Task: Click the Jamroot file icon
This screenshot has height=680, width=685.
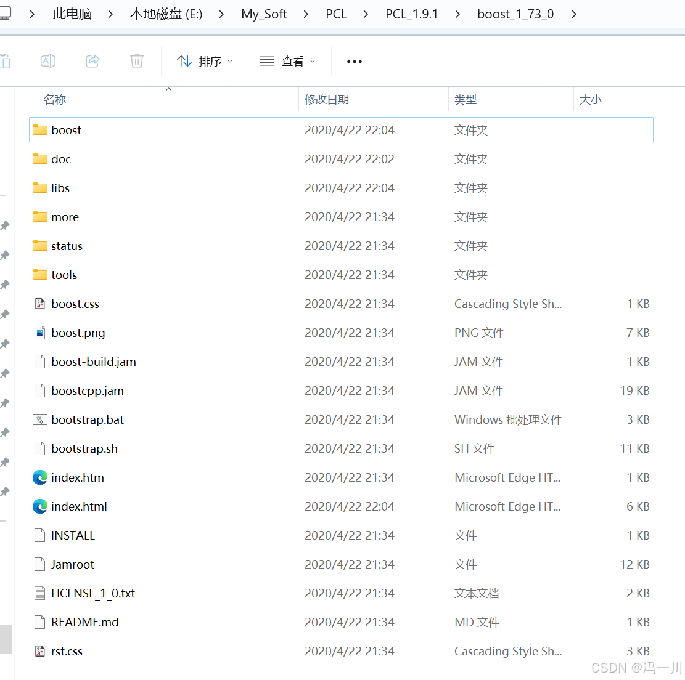Action: pyautogui.click(x=39, y=564)
